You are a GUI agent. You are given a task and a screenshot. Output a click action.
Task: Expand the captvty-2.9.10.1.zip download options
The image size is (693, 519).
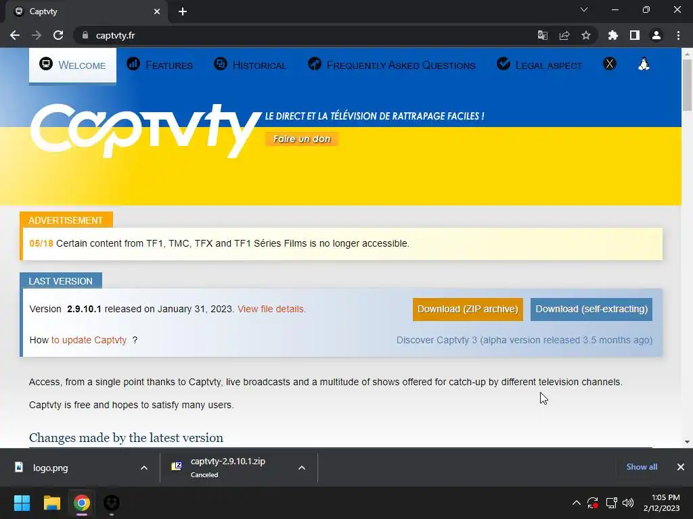tap(302, 468)
